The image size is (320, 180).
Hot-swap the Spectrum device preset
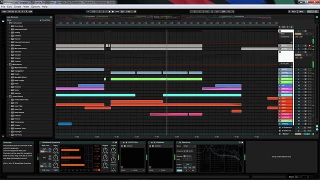click(x=239, y=142)
